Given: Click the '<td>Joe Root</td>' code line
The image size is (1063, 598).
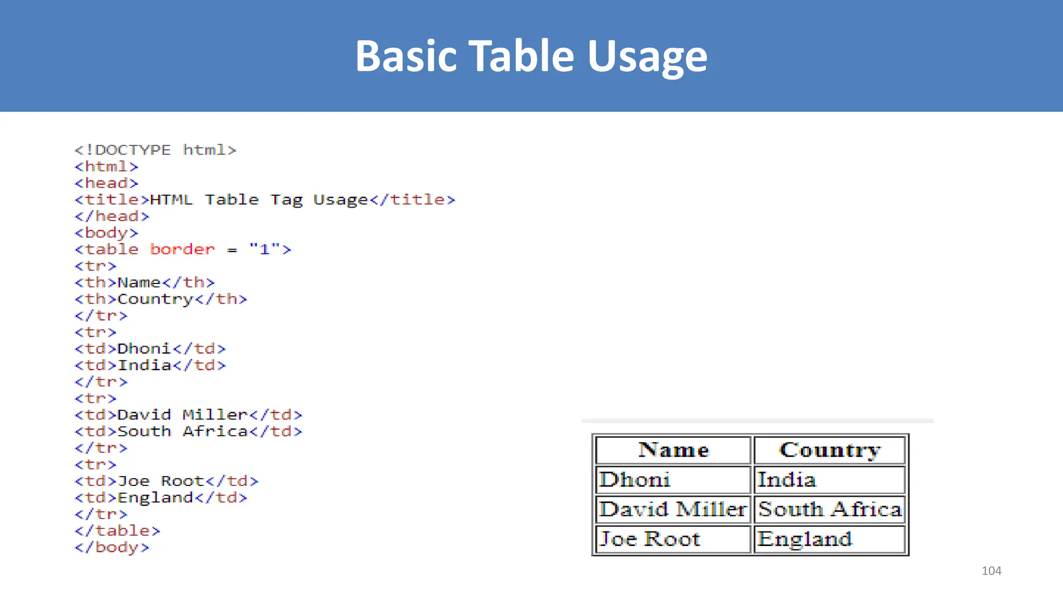Looking at the screenshot, I should [x=167, y=481].
